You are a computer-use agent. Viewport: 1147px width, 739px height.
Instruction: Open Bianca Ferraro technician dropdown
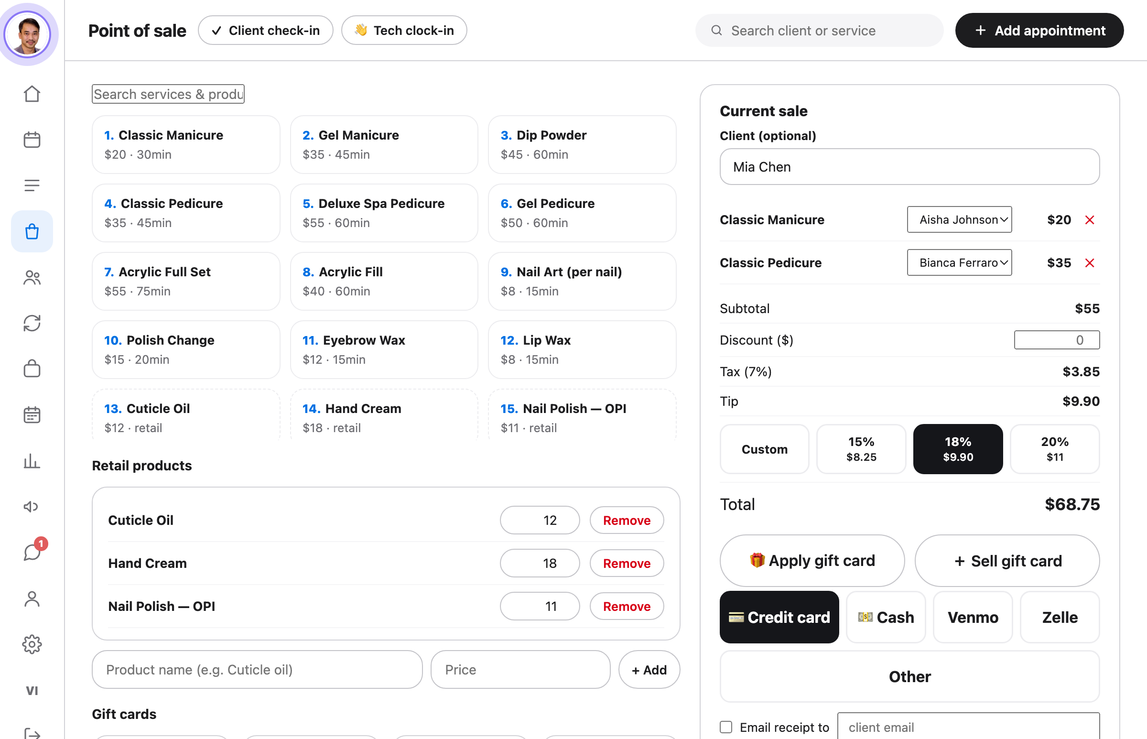click(x=960, y=262)
